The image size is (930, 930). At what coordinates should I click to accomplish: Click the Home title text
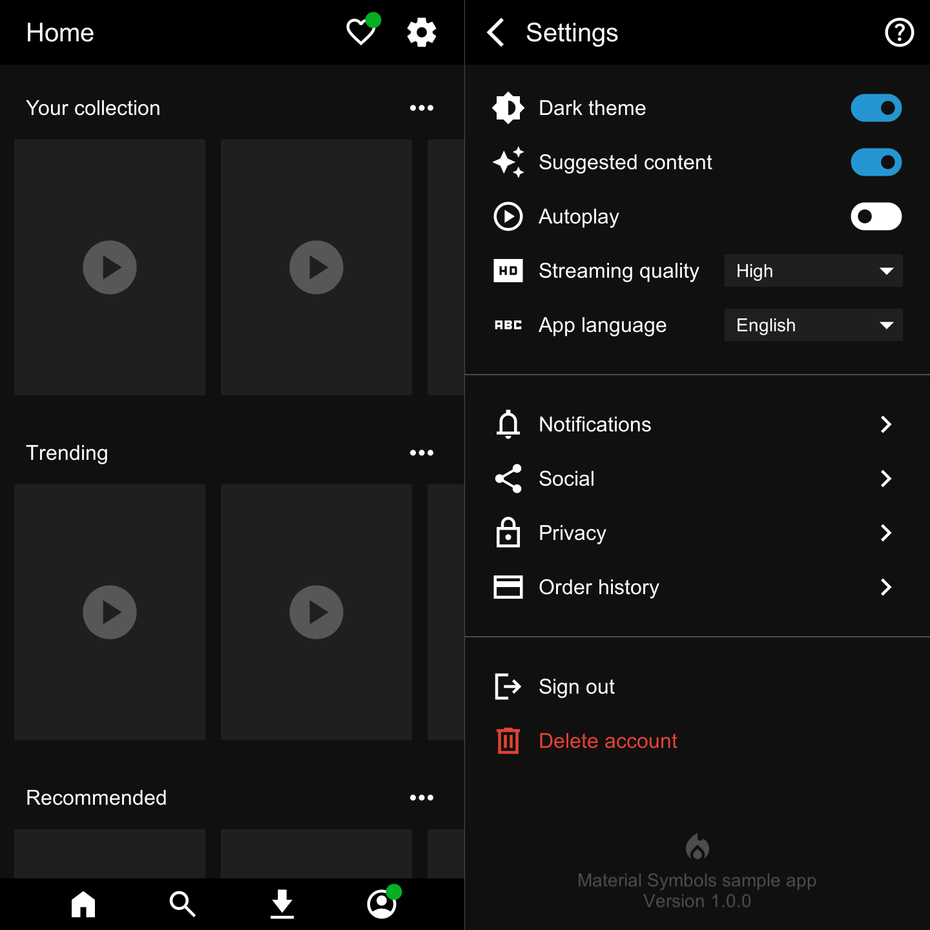click(x=60, y=32)
